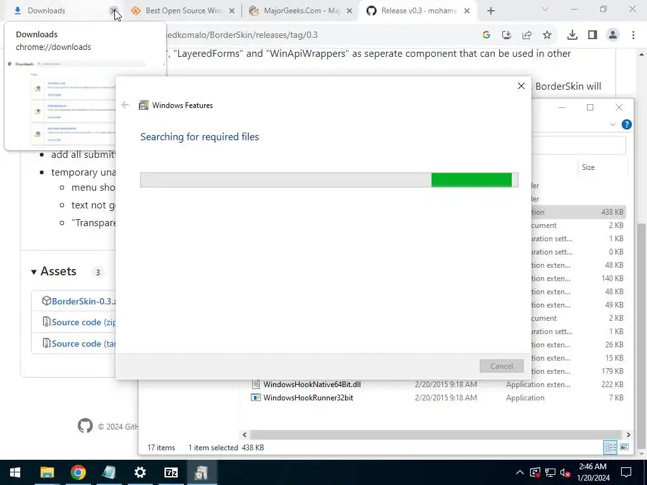This screenshot has width=647, height=485.
Task: Click back arrow in Windows Features dialog
Action: [x=125, y=105]
